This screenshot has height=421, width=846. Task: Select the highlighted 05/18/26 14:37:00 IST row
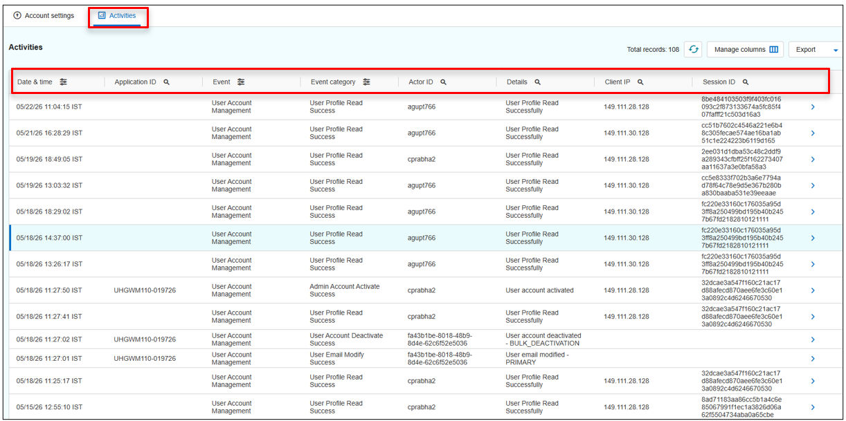point(425,238)
